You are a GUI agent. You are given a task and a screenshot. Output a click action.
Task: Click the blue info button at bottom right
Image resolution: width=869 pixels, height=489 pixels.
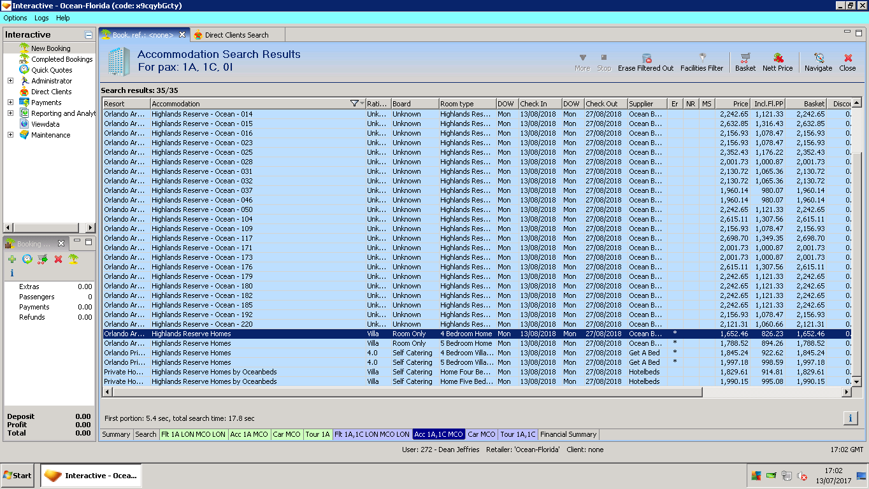pyautogui.click(x=850, y=418)
